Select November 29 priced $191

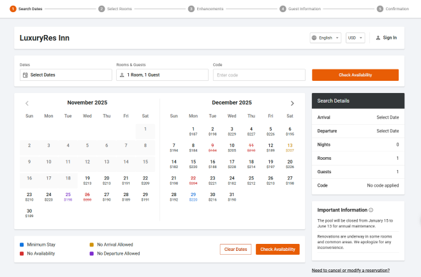click(x=145, y=197)
